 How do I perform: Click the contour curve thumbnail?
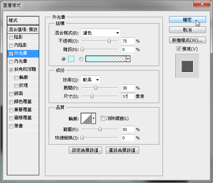click(86, 118)
